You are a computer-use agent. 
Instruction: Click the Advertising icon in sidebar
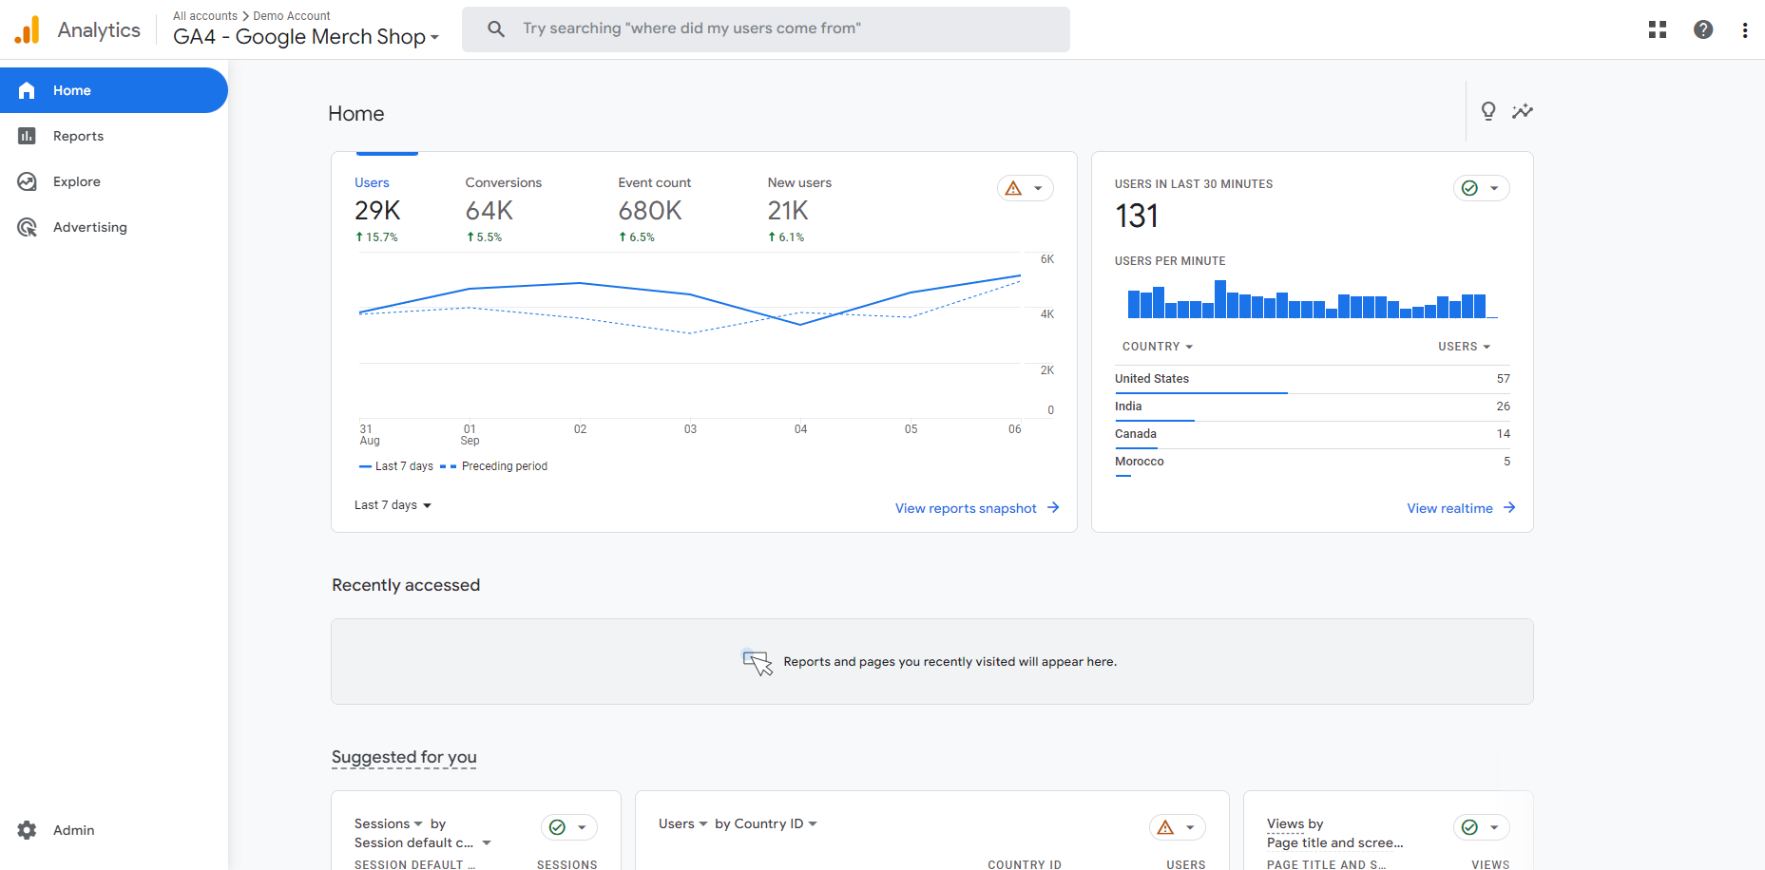click(x=28, y=227)
